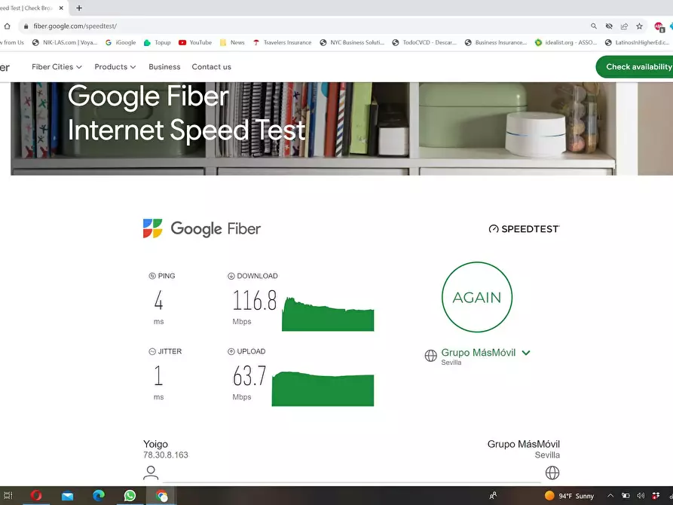Image resolution: width=673 pixels, height=505 pixels.
Task: Launch Microsoft Edge from the taskbar
Action: coord(98,495)
